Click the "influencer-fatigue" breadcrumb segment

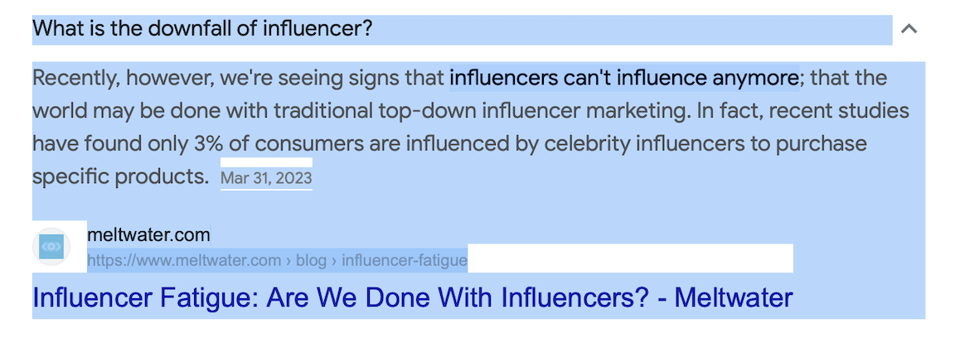404,261
